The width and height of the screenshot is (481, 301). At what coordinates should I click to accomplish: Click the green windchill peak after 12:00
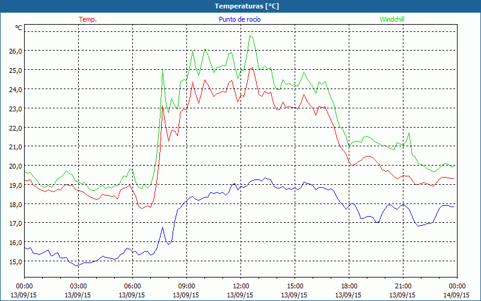tap(250, 36)
